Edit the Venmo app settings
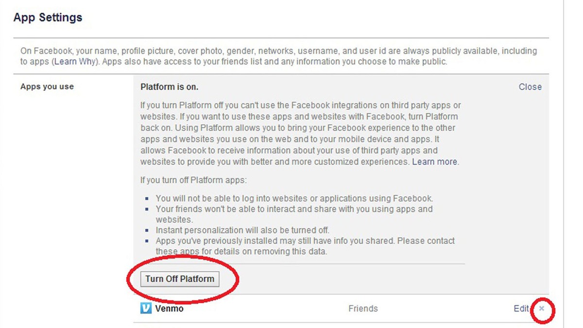 [x=521, y=308]
